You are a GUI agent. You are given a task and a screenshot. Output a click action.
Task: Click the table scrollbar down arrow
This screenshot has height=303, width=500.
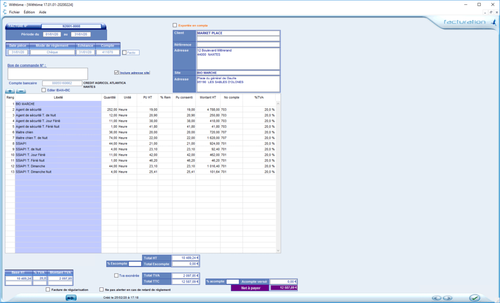278,250
